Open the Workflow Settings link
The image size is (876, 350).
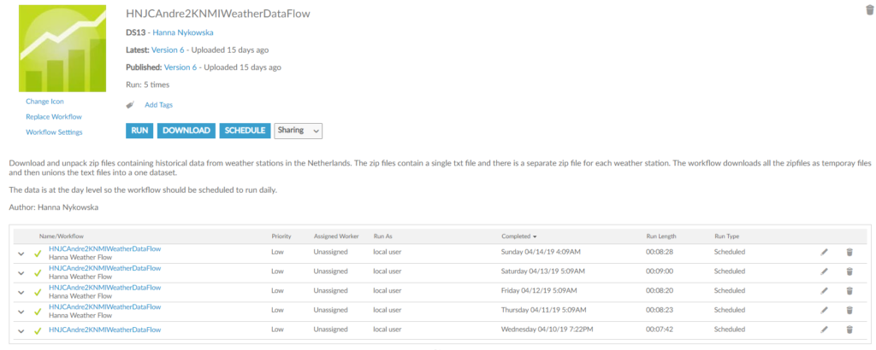(x=54, y=132)
